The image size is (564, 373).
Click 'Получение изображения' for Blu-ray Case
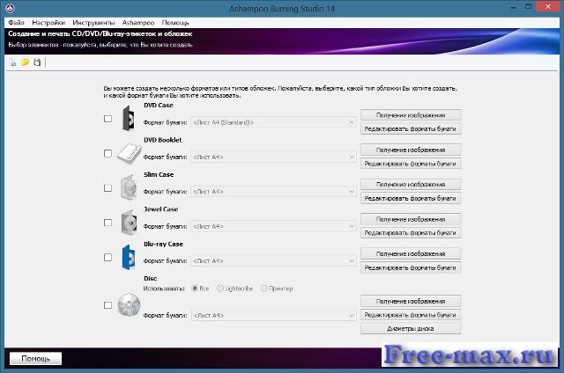coord(411,254)
